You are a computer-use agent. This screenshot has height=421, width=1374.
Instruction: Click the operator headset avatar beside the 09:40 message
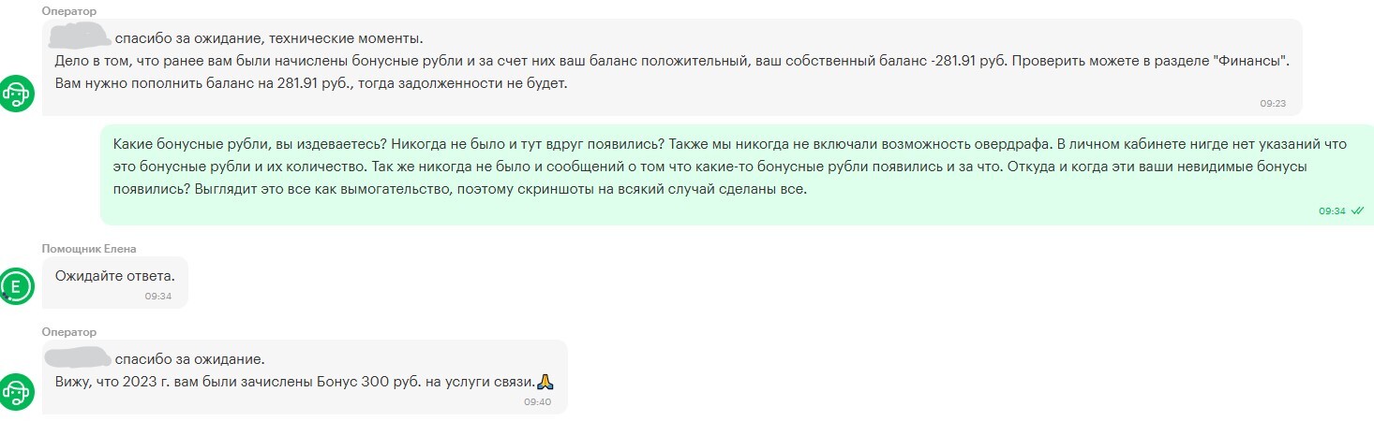18,391
